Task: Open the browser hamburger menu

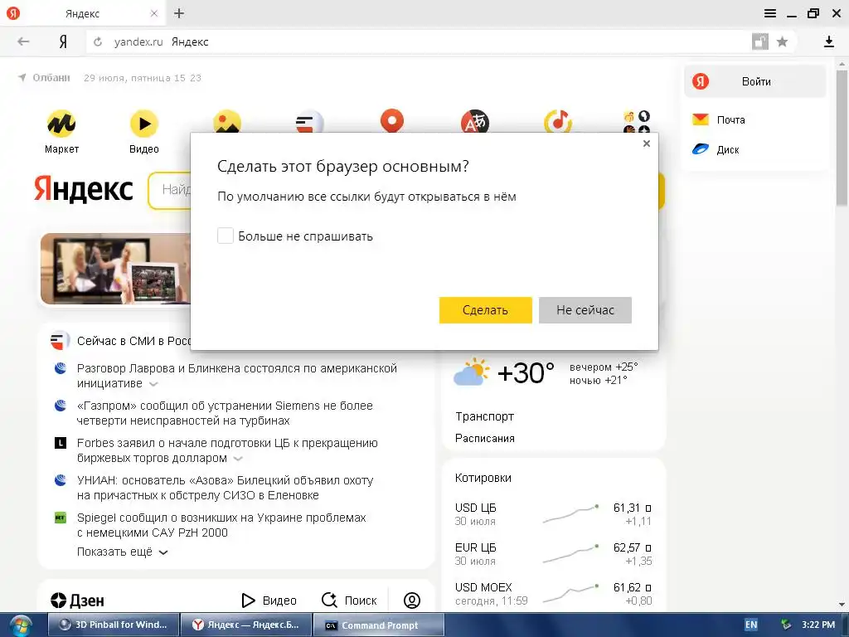Action: (770, 13)
